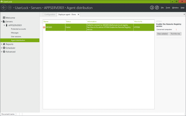Maximize the UserLock window

(176, 2)
